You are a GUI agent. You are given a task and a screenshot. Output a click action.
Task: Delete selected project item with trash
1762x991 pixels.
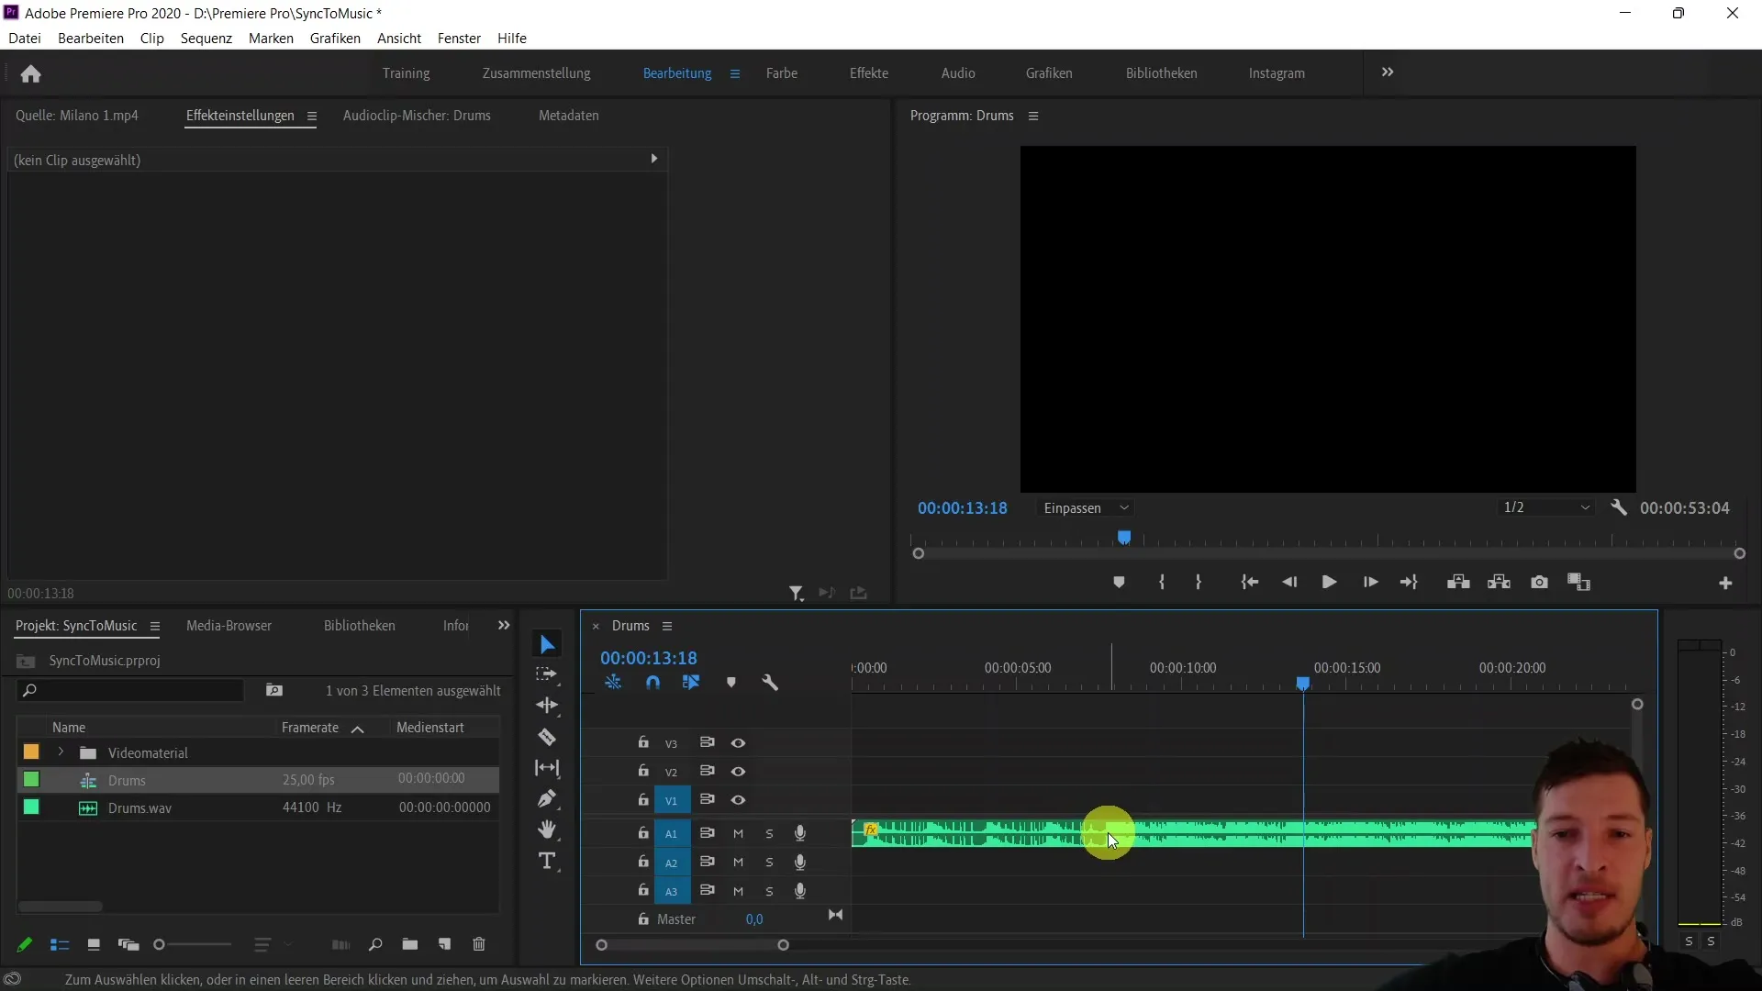click(479, 945)
